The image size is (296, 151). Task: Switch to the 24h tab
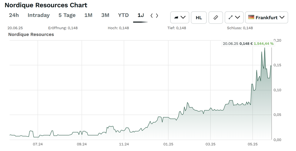click(x=14, y=15)
